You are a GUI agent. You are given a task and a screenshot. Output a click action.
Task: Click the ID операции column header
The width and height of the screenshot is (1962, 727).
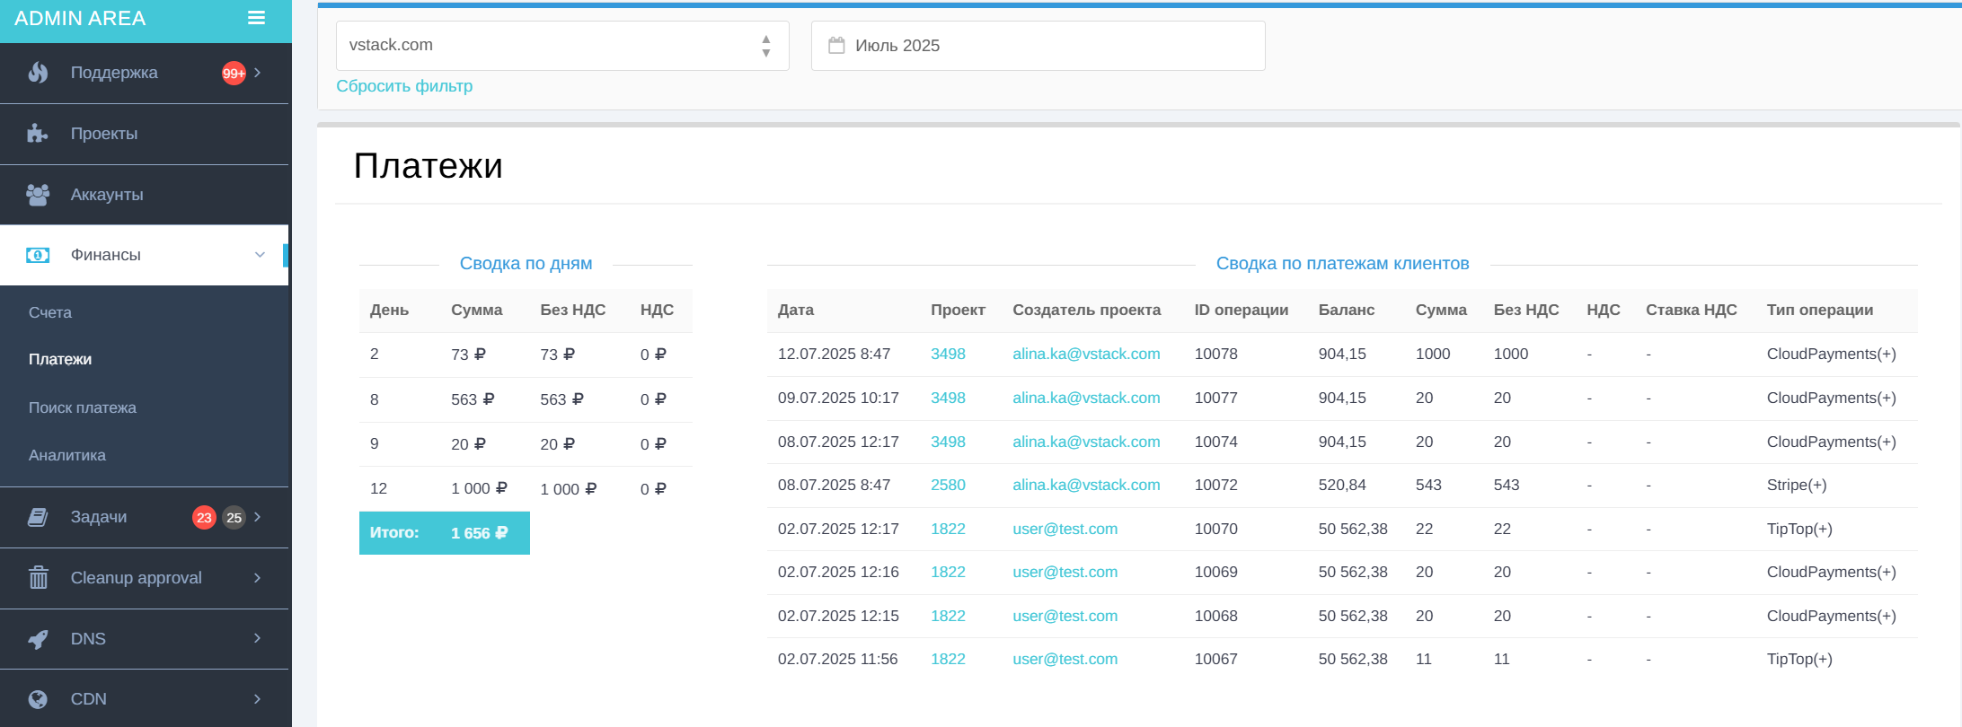1242,310
